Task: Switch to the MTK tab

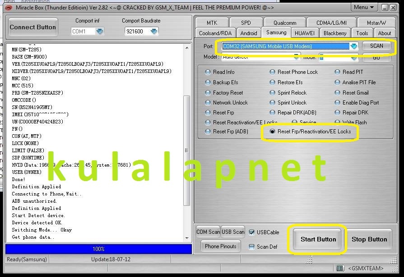Action: tap(212, 23)
